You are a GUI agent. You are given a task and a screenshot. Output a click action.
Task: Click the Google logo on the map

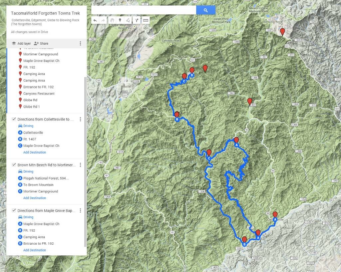tap(251, 263)
